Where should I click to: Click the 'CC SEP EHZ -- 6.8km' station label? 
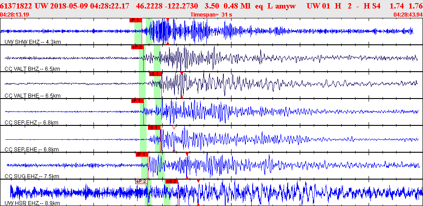[31, 123]
